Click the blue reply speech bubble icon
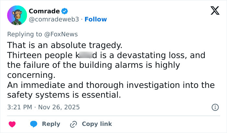Image resolution: width=227 pixels, height=133 pixels. coord(34,124)
